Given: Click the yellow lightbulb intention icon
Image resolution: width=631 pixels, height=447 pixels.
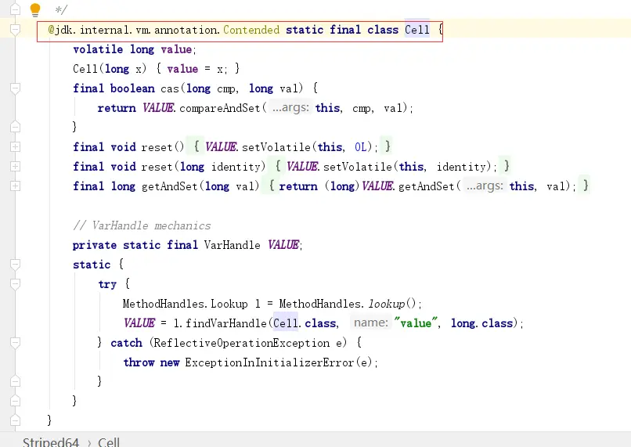Looking at the screenshot, I should click(35, 9).
